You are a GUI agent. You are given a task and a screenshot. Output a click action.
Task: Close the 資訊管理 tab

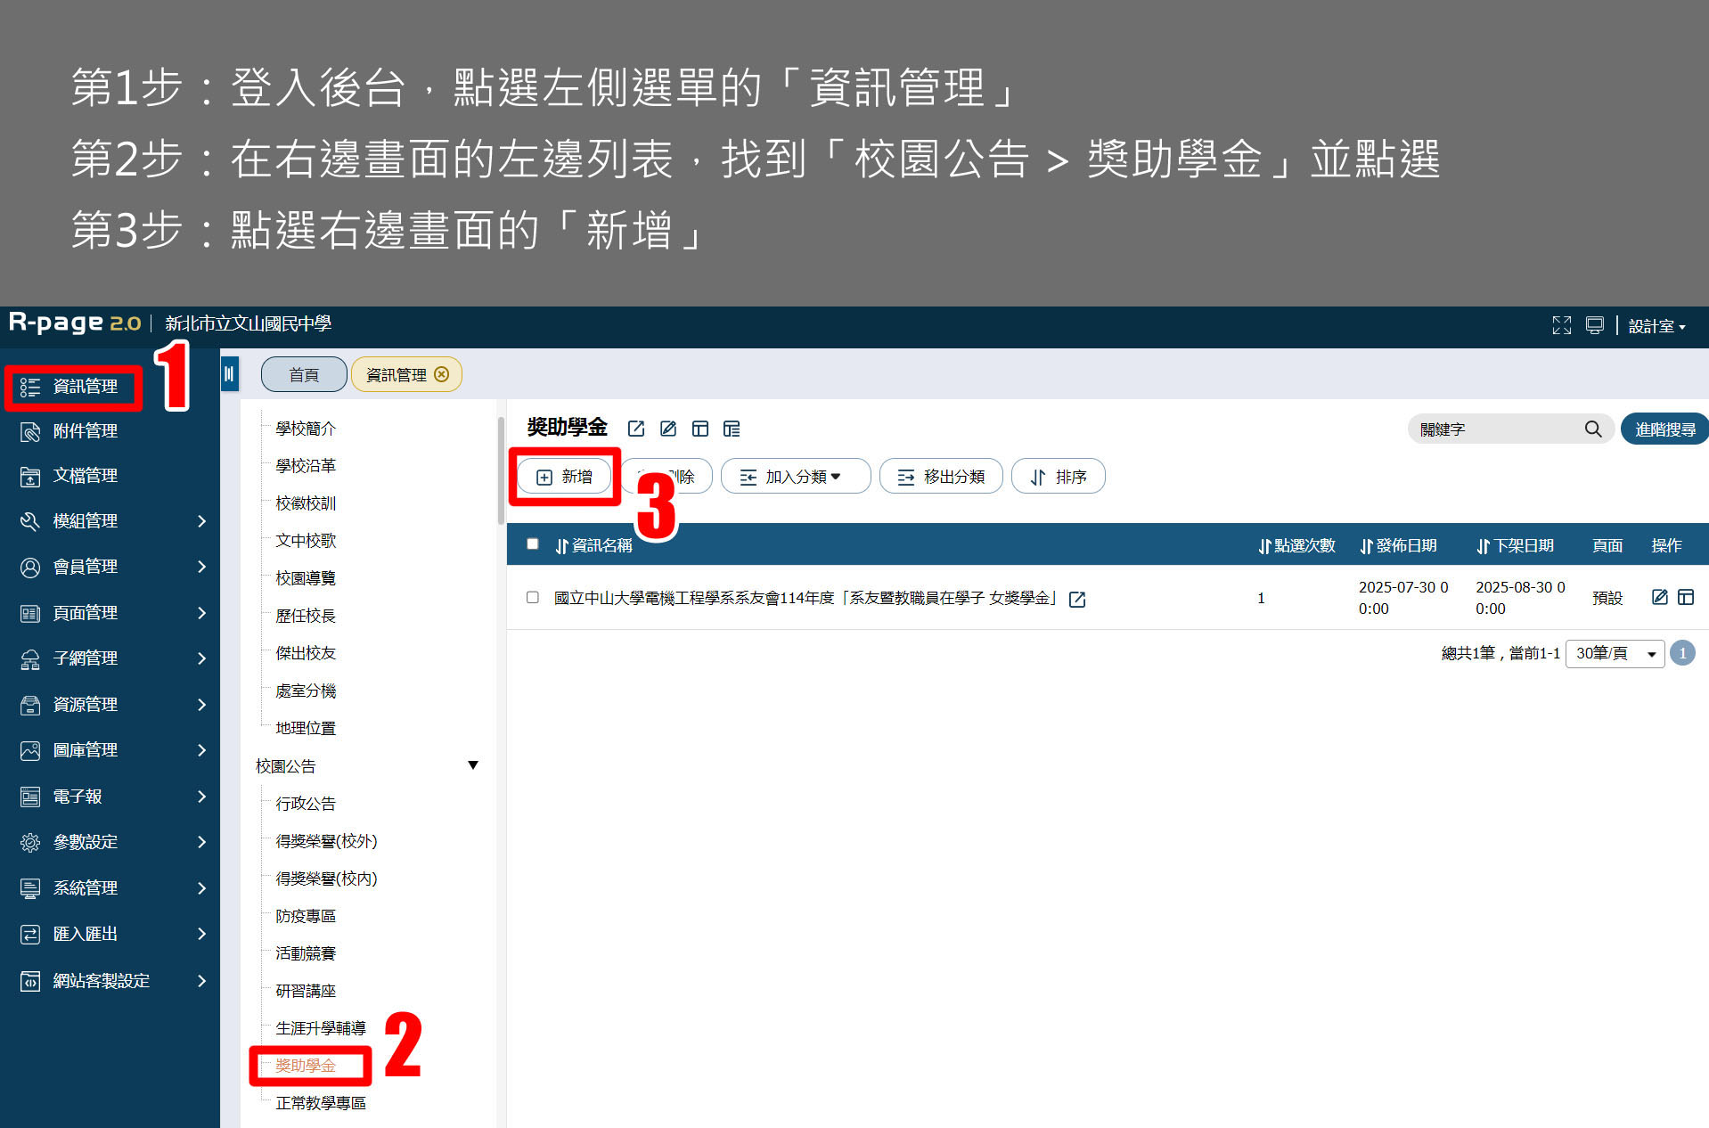point(441,374)
